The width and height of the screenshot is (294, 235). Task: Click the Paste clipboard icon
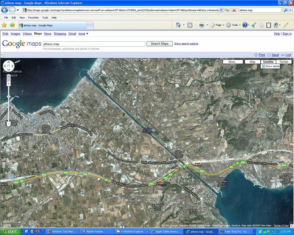[269, 25]
